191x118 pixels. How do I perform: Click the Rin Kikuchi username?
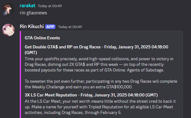[32, 27]
